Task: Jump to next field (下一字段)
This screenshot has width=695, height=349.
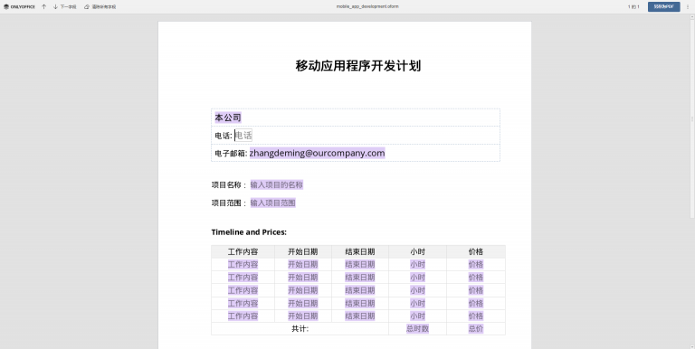Action: click(65, 6)
